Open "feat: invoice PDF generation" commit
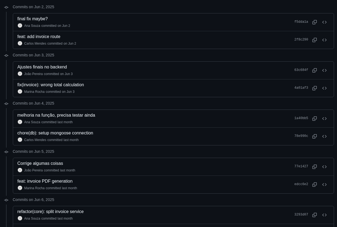Screen dimensions: 337x227 45,181
